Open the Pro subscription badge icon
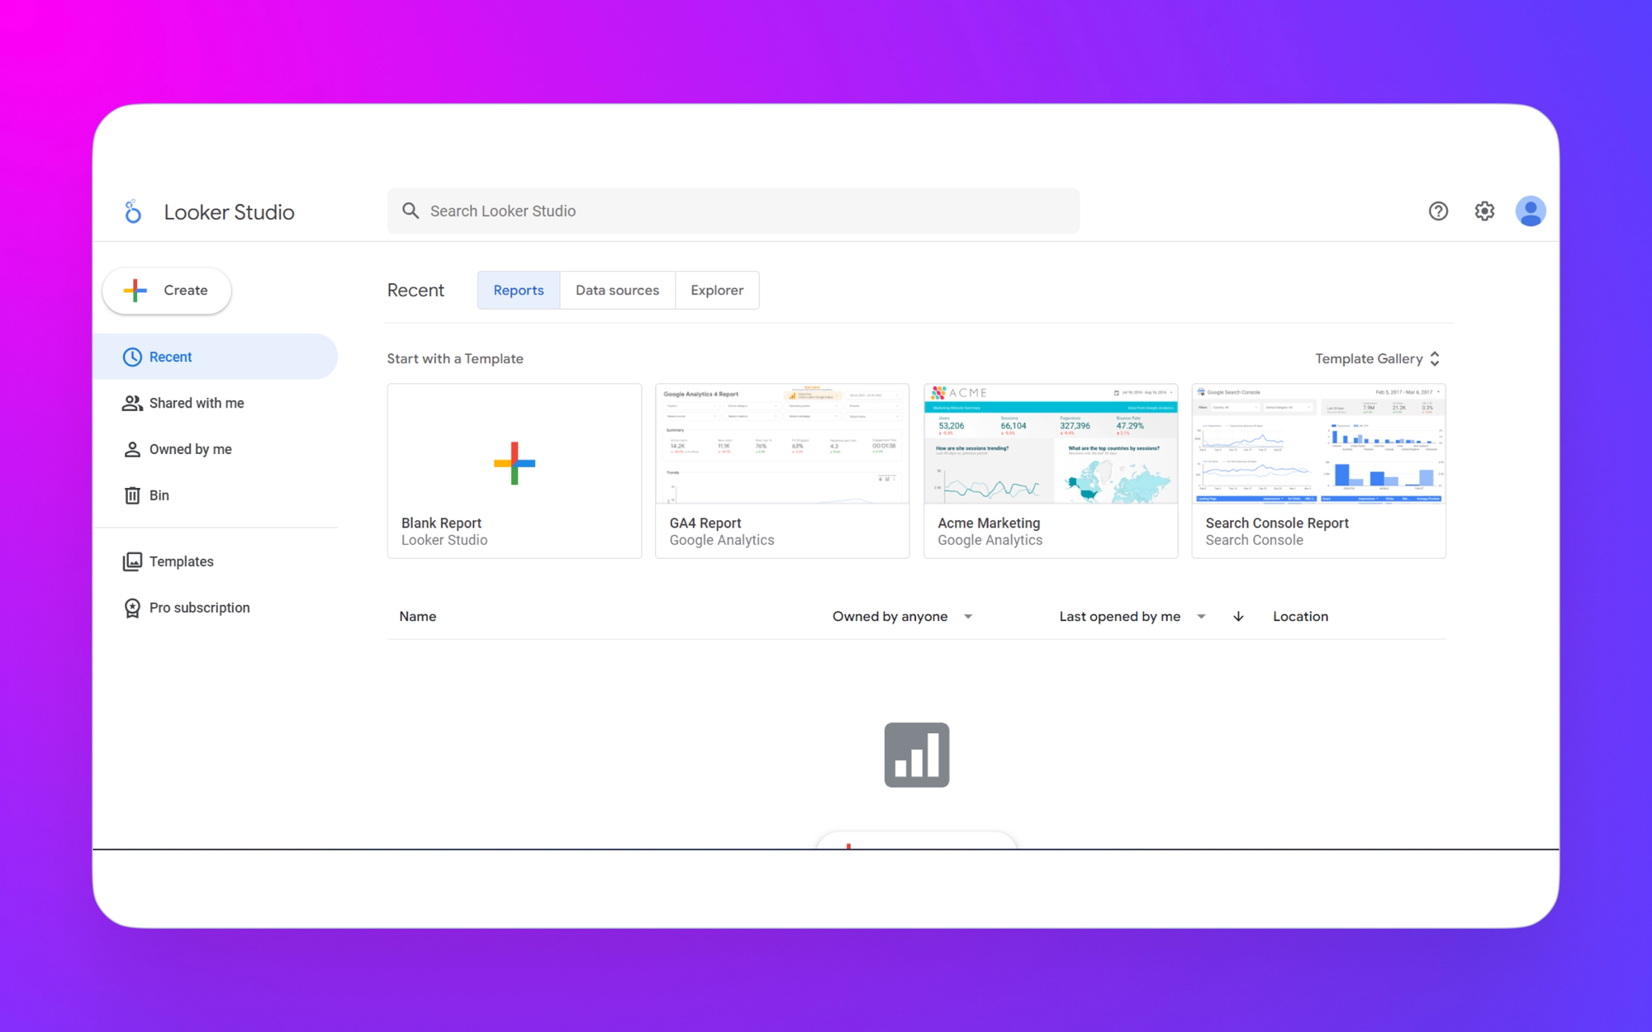The height and width of the screenshot is (1032, 1652). 132,608
